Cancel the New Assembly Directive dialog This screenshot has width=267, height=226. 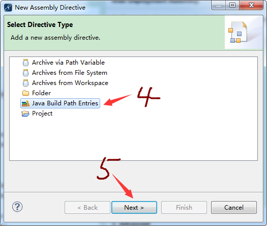pyautogui.click(x=234, y=208)
